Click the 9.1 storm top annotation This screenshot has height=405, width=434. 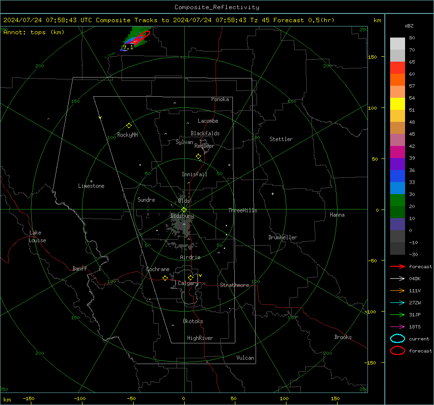128,47
